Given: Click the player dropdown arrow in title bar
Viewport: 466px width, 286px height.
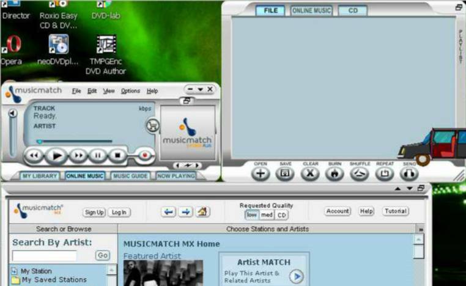Looking at the screenshot, I should (x=201, y=89).
